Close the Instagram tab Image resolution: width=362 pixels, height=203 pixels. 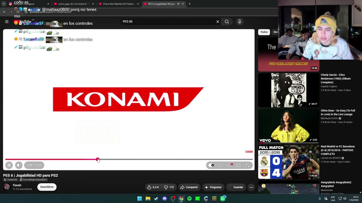point(48,4)
